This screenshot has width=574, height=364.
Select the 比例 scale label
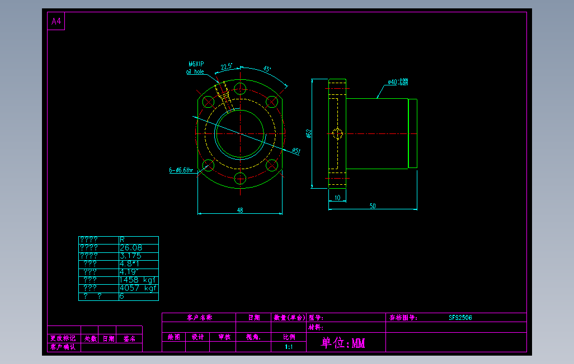pyautogui.click(x=289, y=337)
